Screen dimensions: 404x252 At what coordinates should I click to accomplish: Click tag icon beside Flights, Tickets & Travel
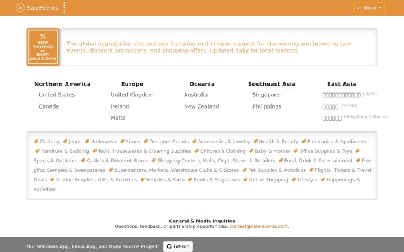[311, 170]
